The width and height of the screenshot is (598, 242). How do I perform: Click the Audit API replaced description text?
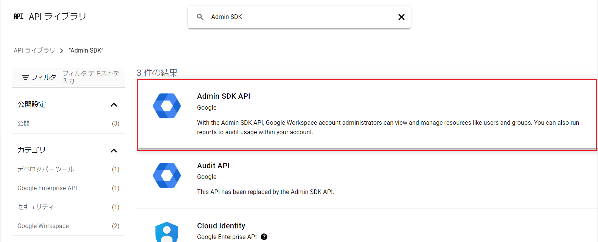(266, 192)
